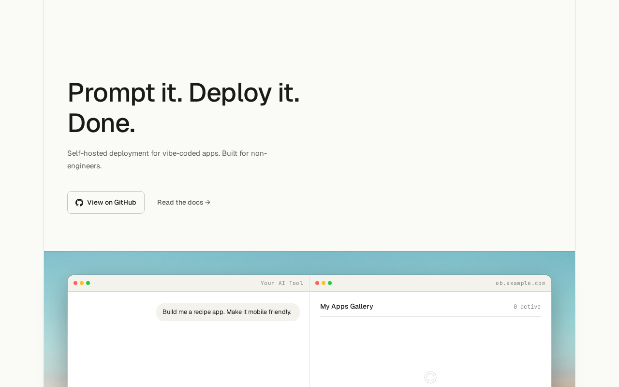Click the GitHub logo icon
The height and width of the screenshot is (387, 619).
point(79,203)
